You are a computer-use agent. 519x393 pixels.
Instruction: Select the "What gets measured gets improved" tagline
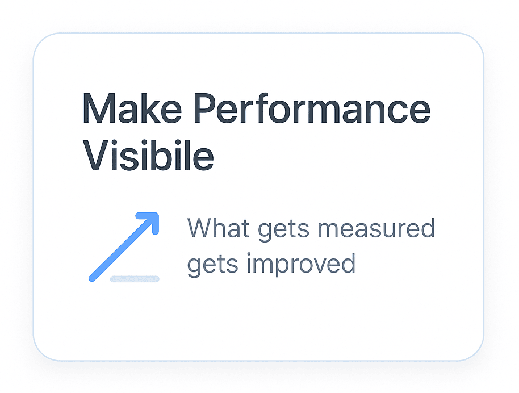pos(311,246)
